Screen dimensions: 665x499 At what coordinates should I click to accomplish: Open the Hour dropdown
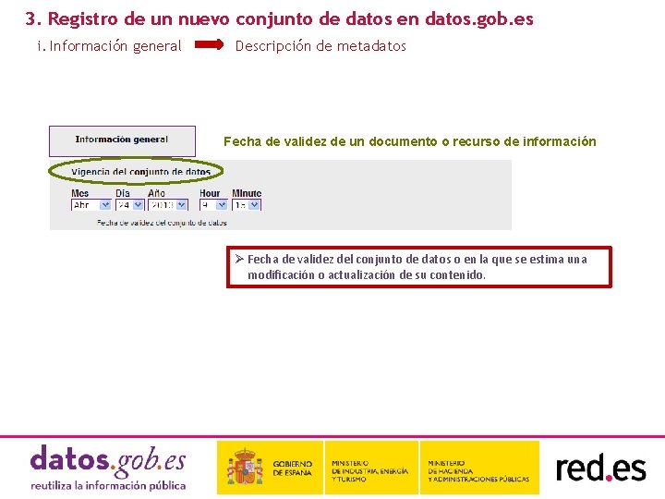tap(213, 205)
